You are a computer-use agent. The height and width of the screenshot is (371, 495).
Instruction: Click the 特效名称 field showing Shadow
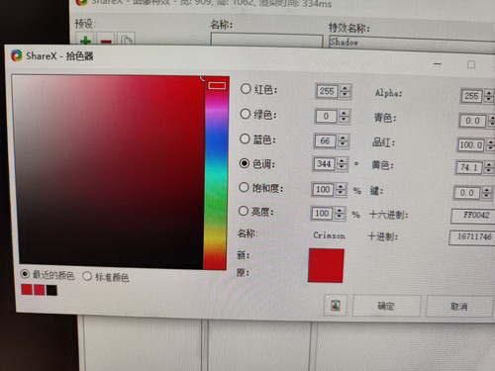(x=412, y=44)
